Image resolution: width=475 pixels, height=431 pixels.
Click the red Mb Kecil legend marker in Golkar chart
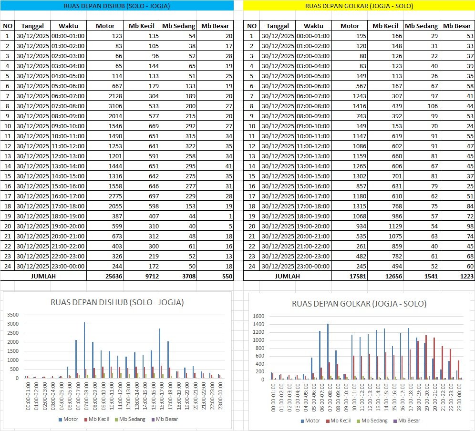tap(328, 421)
